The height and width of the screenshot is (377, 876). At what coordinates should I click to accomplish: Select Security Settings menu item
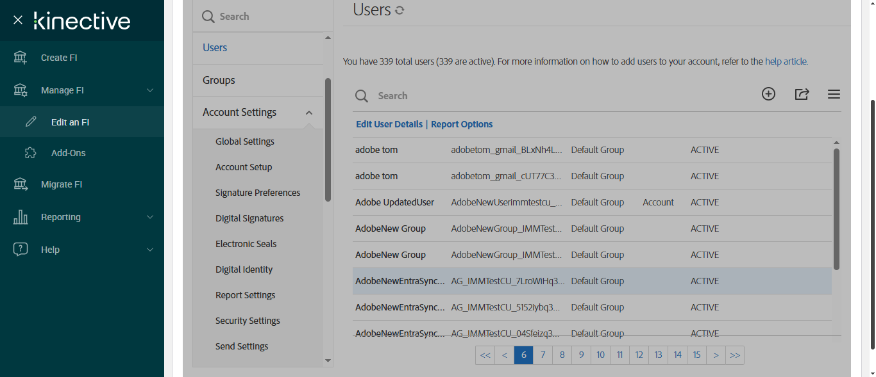click(x=248, y=321)
